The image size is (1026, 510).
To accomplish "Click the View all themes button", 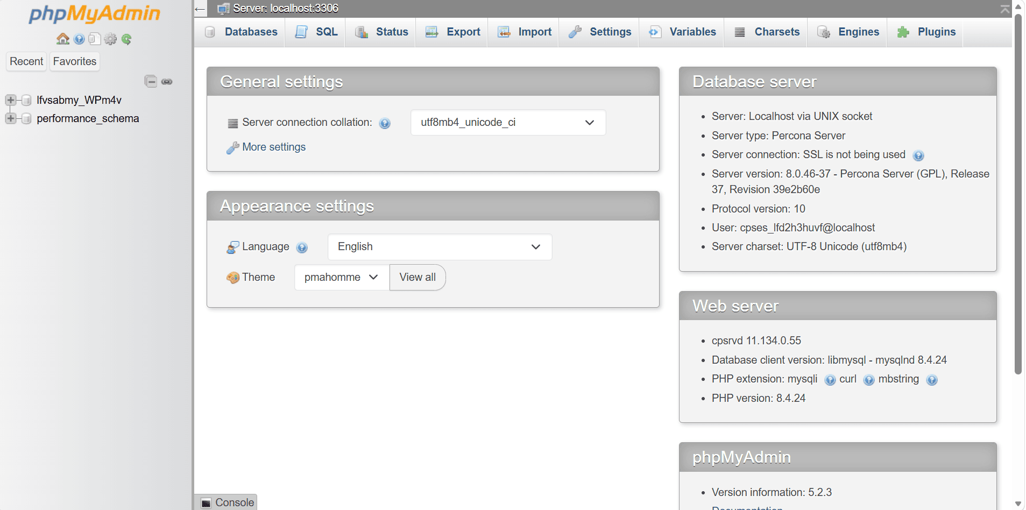I will coord(418,278).
